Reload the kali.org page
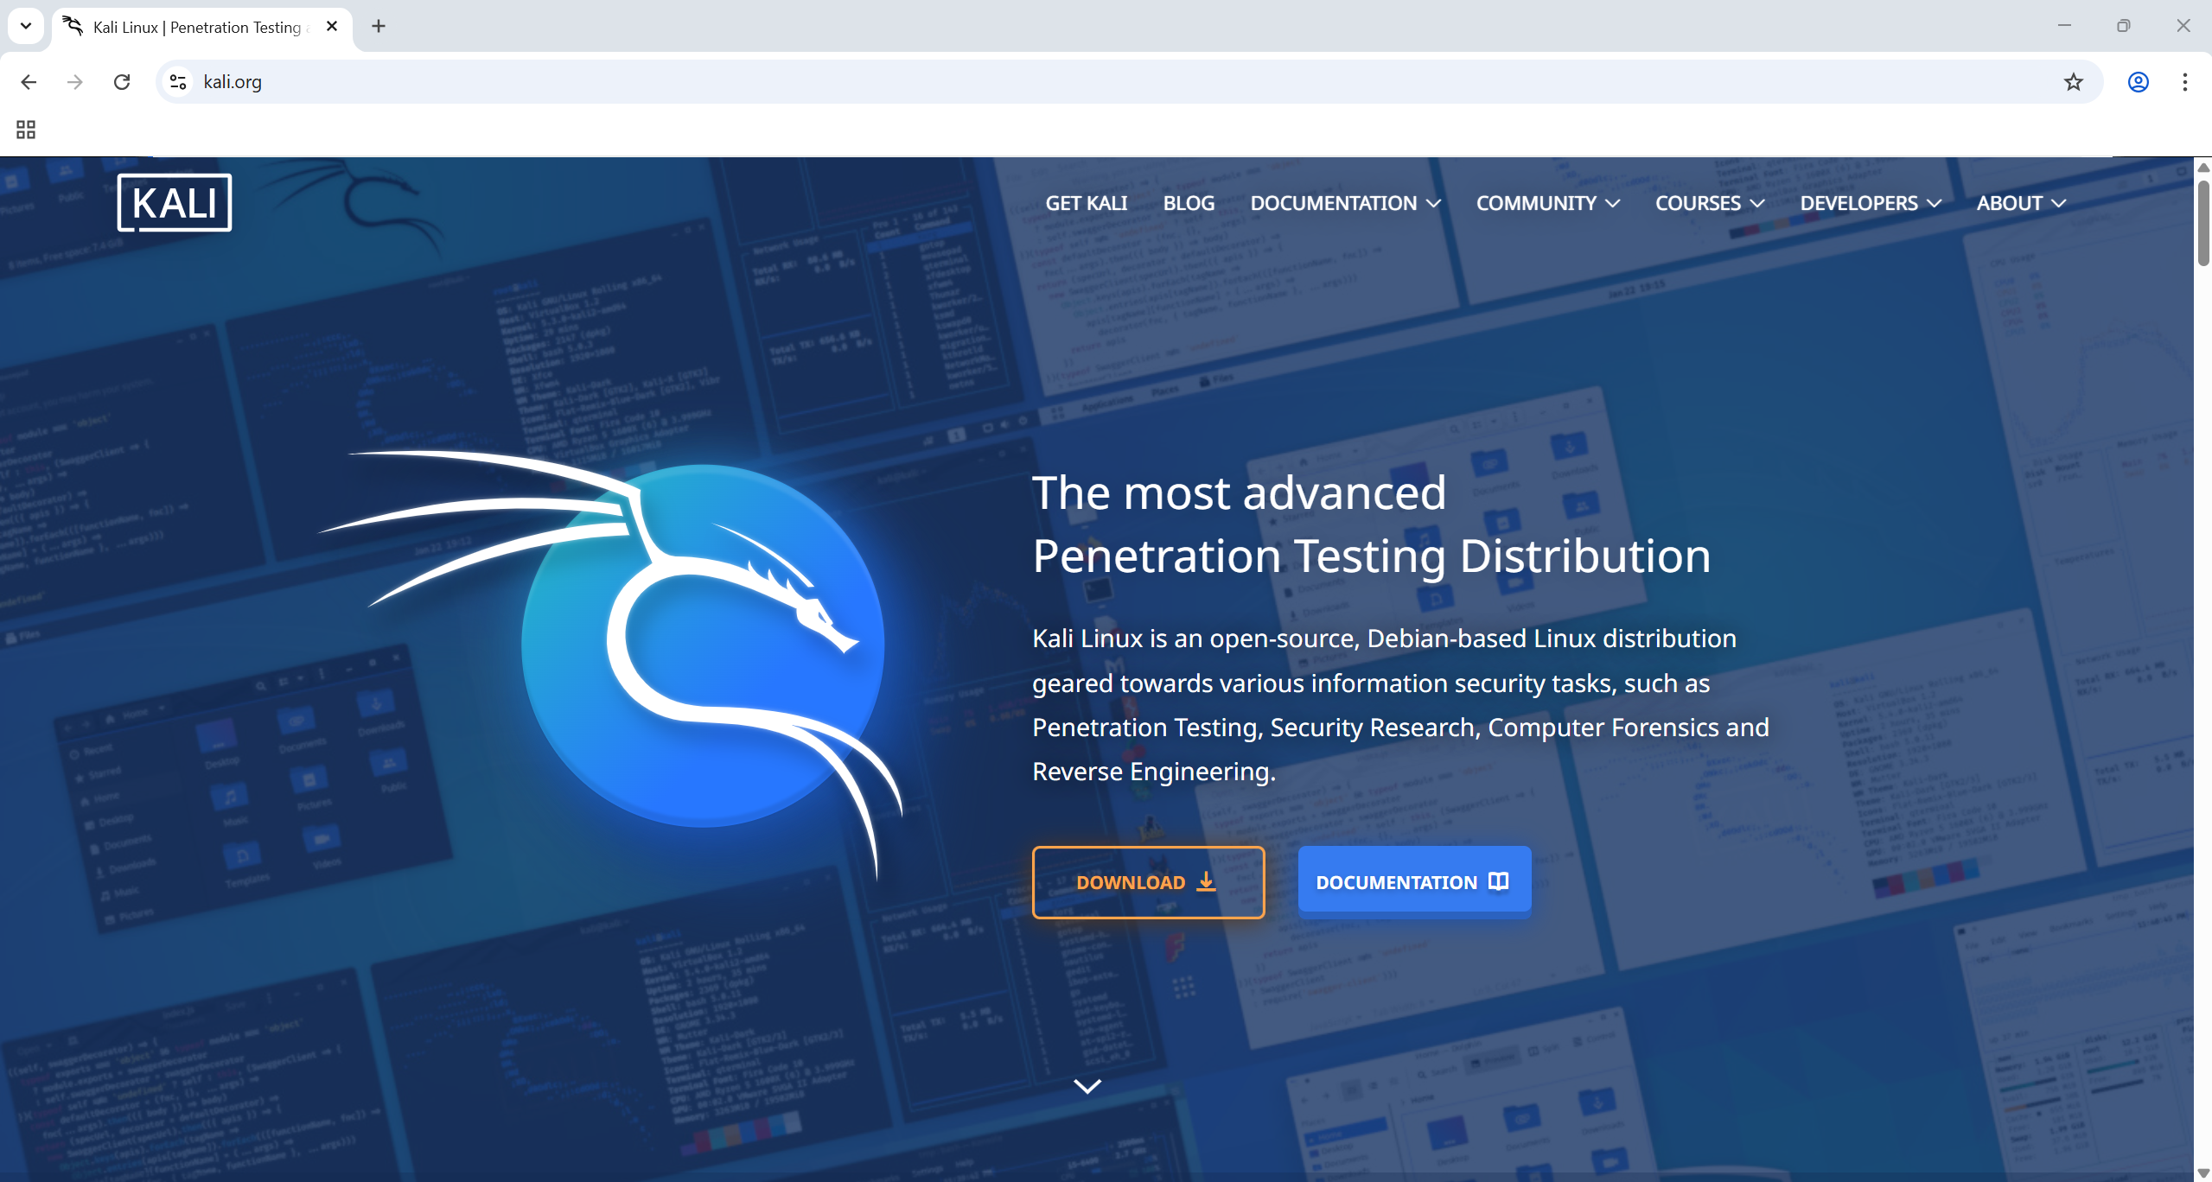 point(122,82)
